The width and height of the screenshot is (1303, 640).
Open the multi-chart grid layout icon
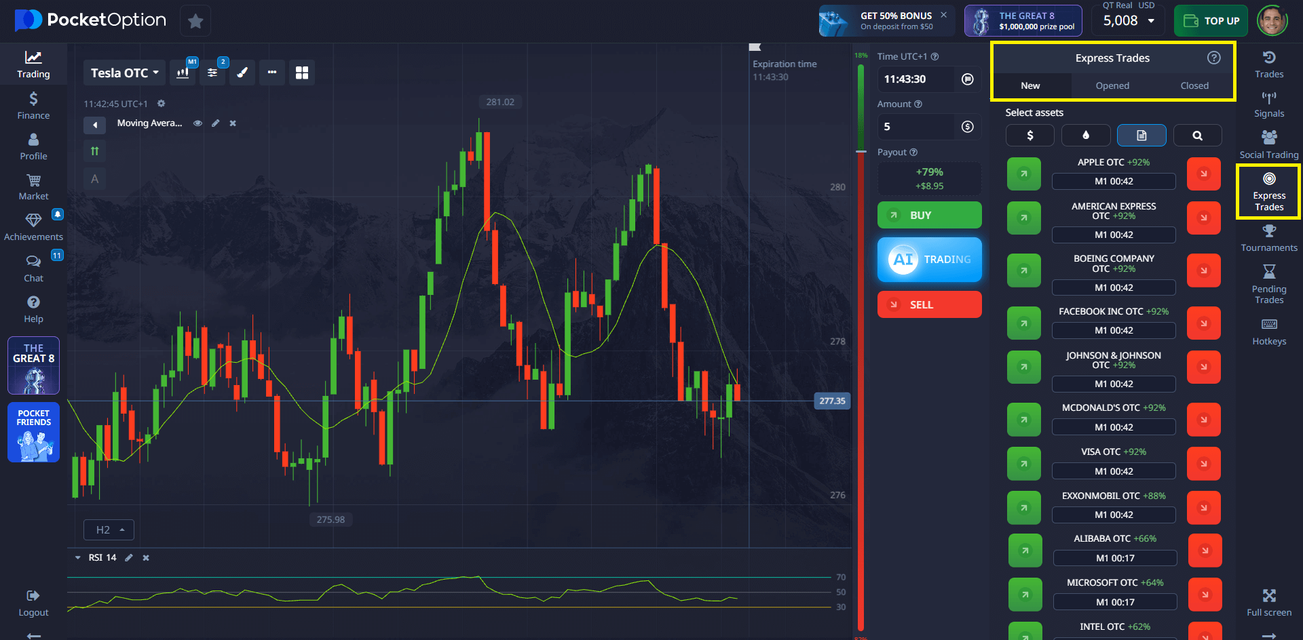tap(302, 73)
